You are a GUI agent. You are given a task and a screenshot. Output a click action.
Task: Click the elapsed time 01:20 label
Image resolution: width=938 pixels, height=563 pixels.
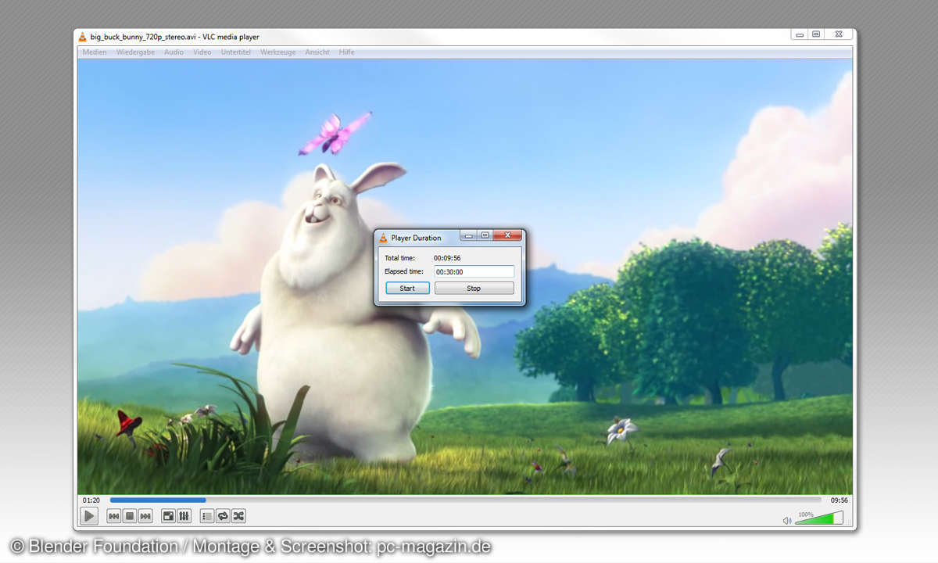tap(91, 500)
